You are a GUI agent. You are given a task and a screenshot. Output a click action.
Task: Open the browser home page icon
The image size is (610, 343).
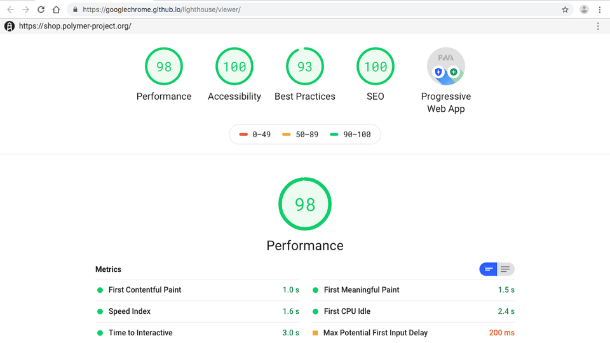57,10
